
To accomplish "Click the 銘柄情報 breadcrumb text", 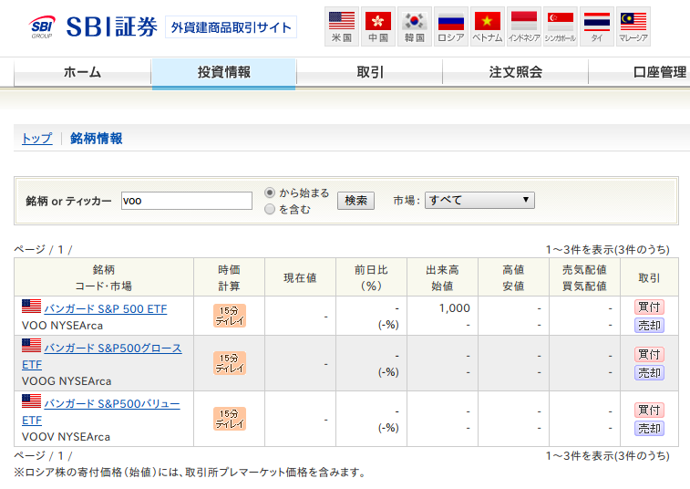I will pyautogui.click(x=97, y=139).
